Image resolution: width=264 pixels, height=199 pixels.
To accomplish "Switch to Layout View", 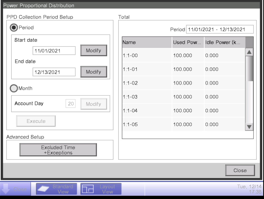I will click(x=101, y=189).
